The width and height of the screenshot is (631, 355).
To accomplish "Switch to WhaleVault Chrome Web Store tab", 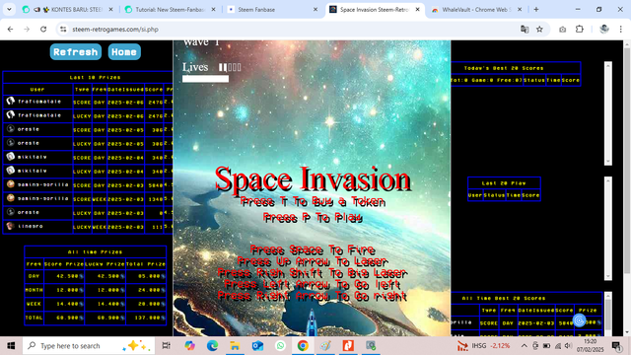I will (x=477, y=9).
